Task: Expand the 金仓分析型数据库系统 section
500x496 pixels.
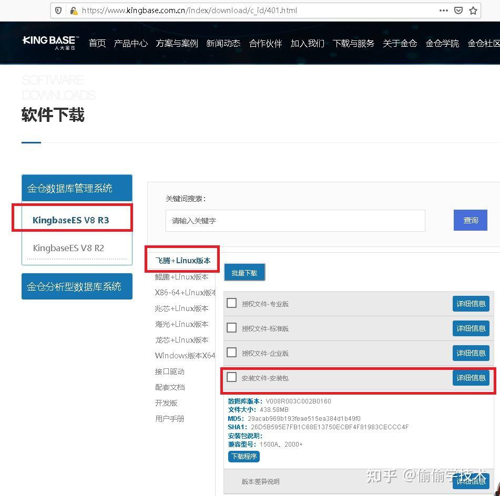Action: tap(77, 286)
